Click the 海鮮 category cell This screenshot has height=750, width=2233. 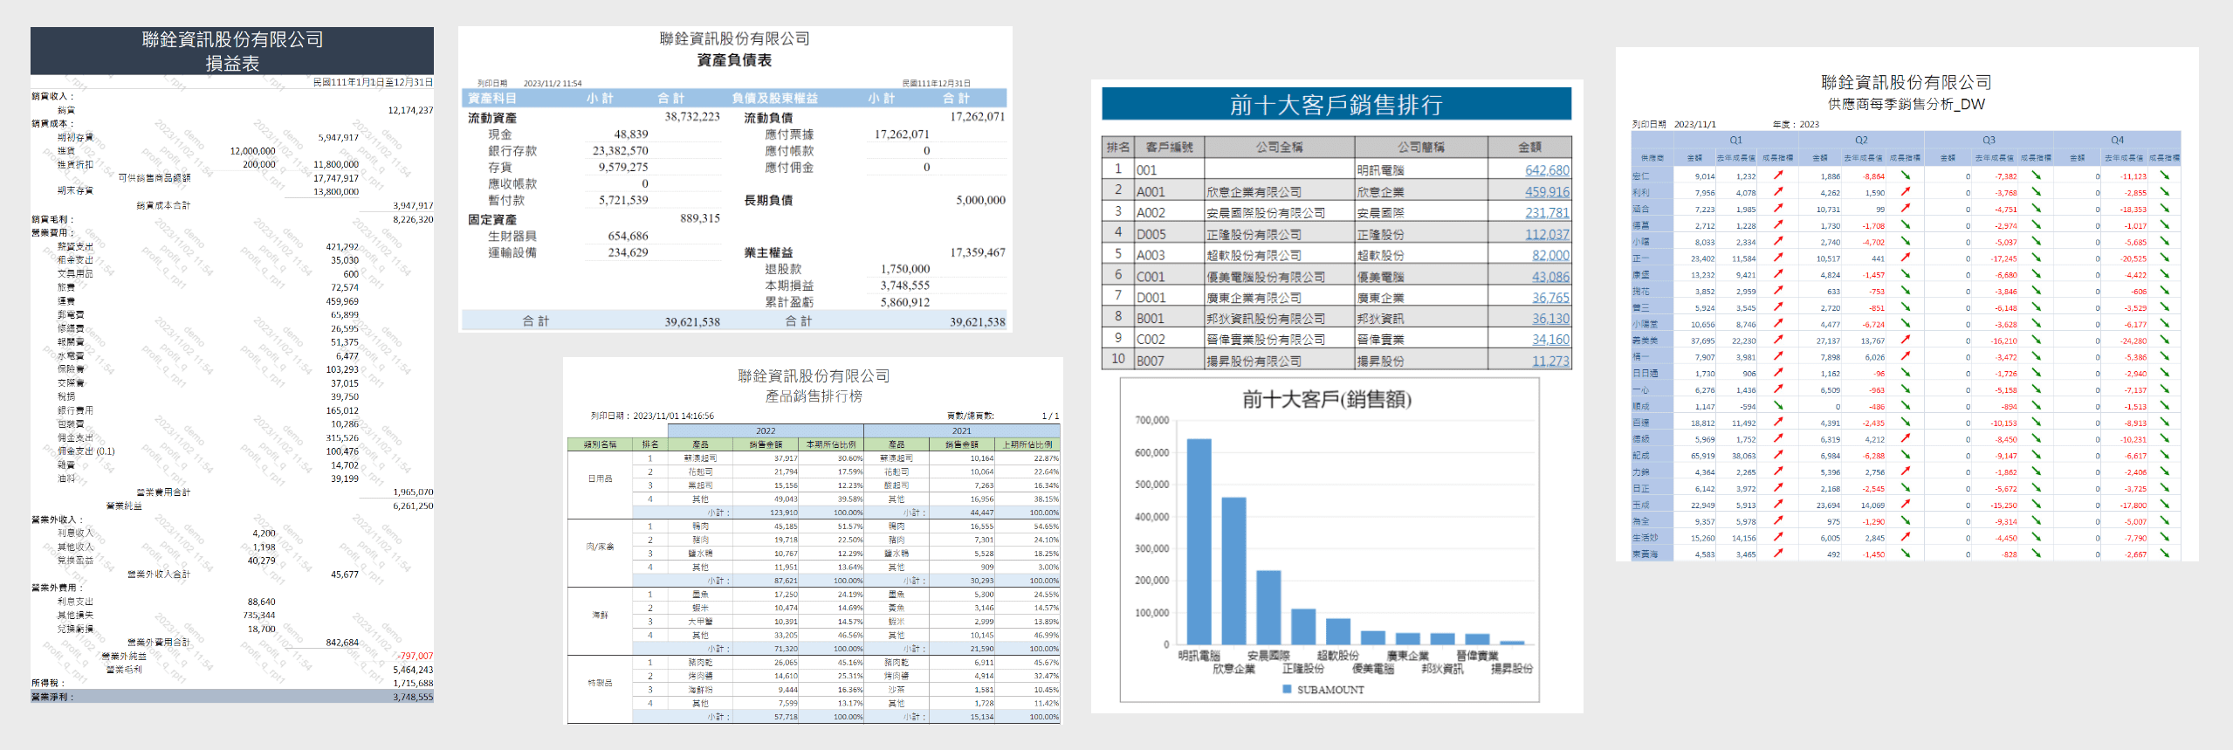tap(600, 615)
